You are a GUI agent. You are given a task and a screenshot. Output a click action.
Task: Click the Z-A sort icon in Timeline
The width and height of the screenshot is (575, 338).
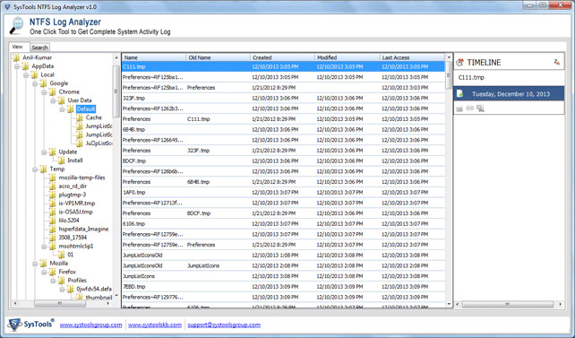point(557,63)
